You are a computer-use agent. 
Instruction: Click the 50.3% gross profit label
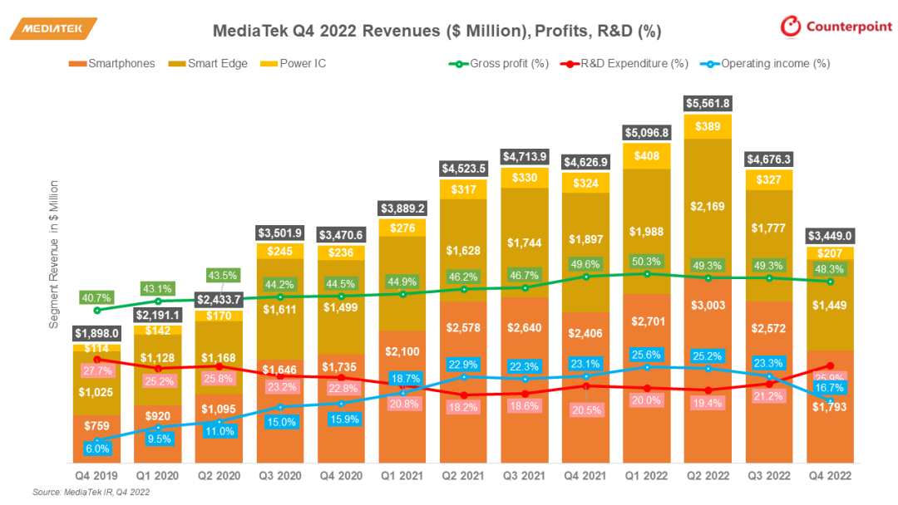tap(647, 262)
